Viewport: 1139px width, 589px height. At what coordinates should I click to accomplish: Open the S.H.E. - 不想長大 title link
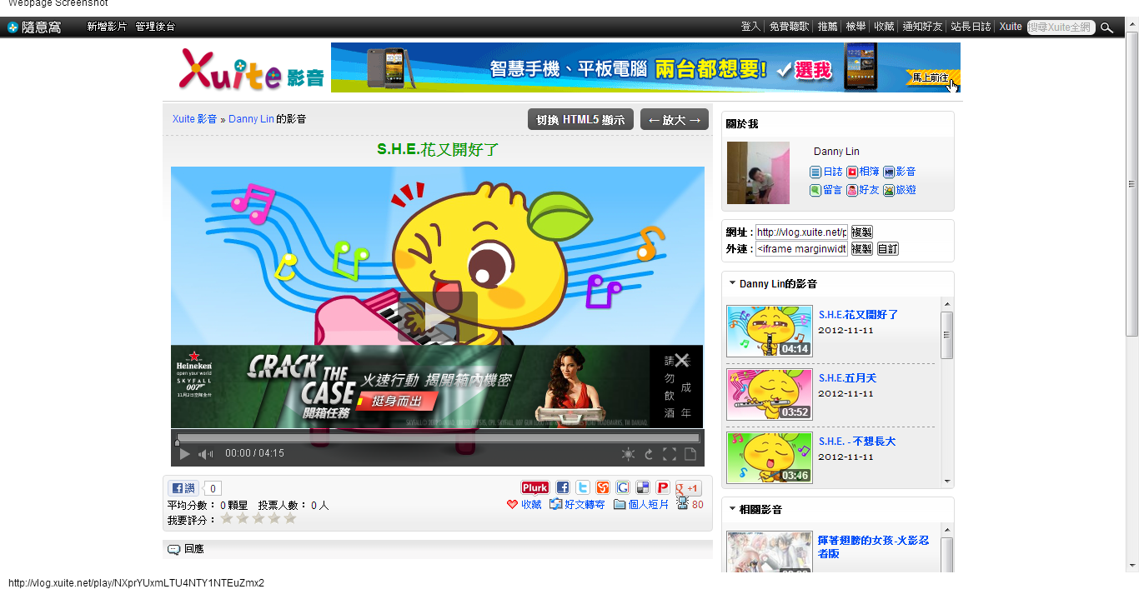pos(857,442)
